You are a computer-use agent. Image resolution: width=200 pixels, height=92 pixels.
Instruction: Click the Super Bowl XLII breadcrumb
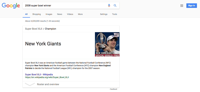[34, 29]
